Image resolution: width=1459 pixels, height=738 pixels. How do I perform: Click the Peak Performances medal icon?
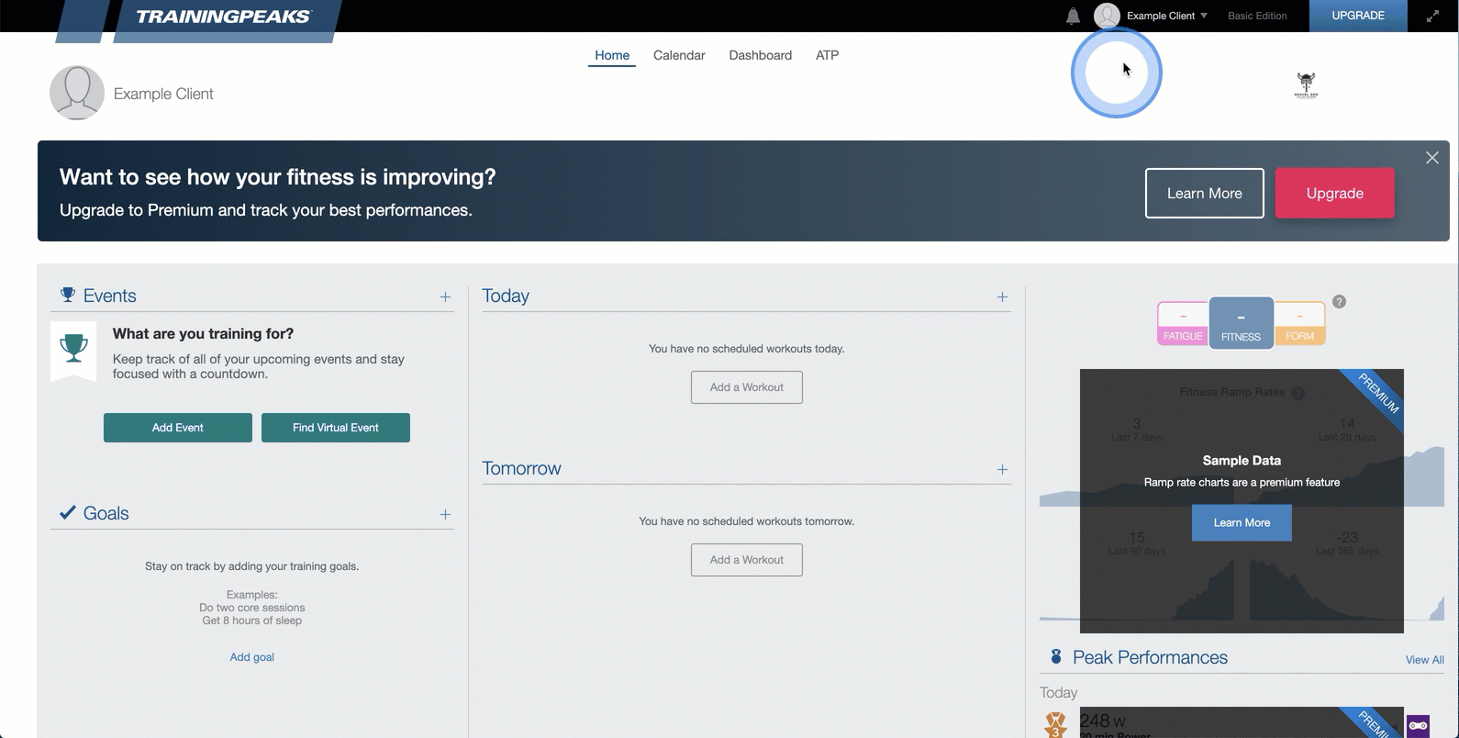coord(1056,656)
